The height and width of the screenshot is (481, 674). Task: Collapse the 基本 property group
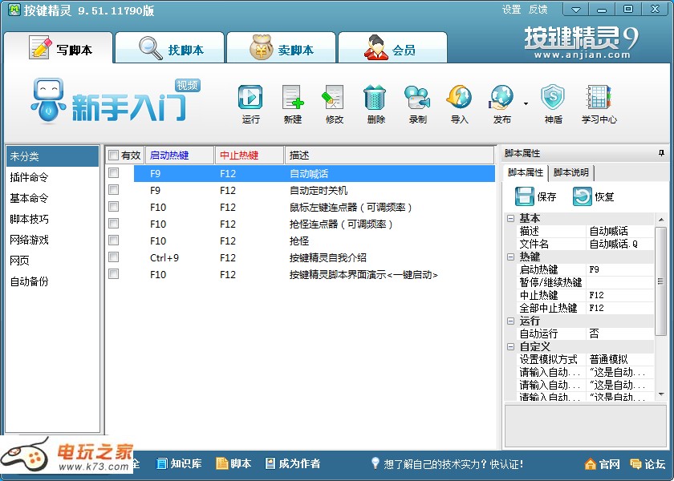(x=510, y=218)
